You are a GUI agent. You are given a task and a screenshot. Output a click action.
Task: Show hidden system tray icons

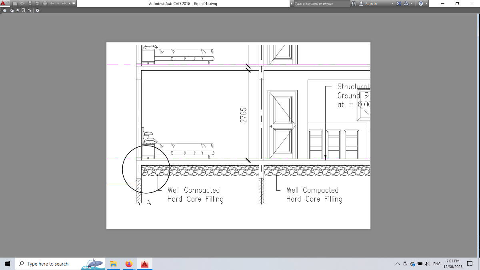(398, 264)
